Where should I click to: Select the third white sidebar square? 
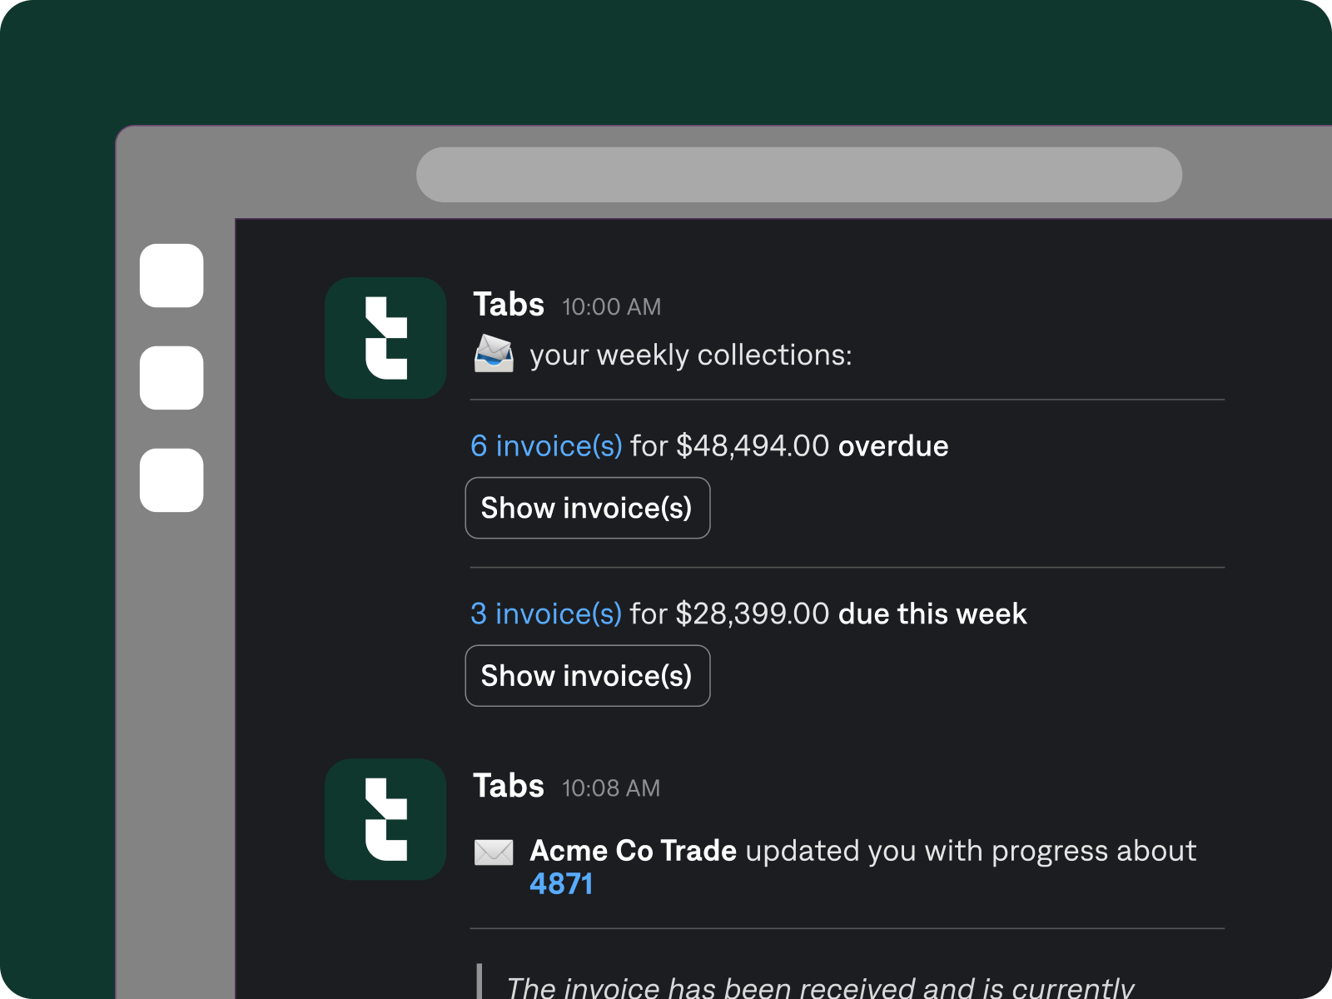pos(171,480)
